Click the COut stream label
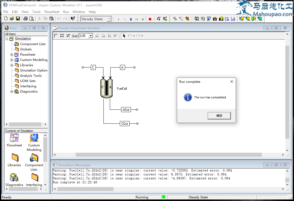The image size is (294, 201). (x=125, y=124)
